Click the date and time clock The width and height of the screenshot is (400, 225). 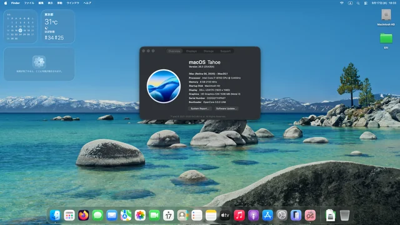[384, 3]
